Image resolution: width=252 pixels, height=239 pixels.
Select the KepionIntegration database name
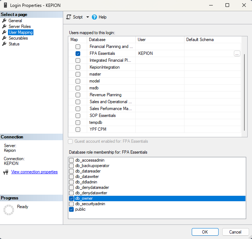(105, 67)
